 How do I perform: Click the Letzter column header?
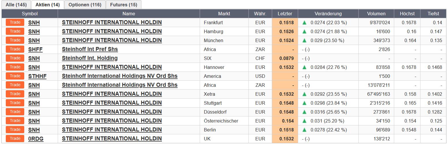285,14
